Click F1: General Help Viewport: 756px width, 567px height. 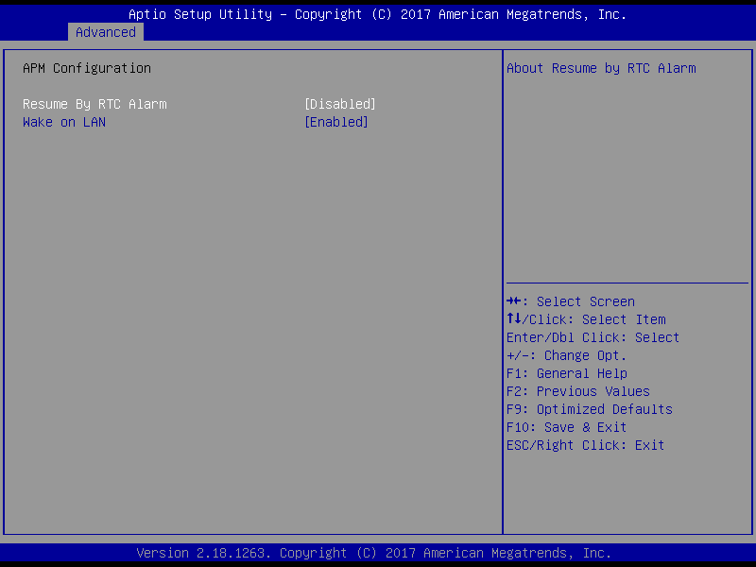566,373
